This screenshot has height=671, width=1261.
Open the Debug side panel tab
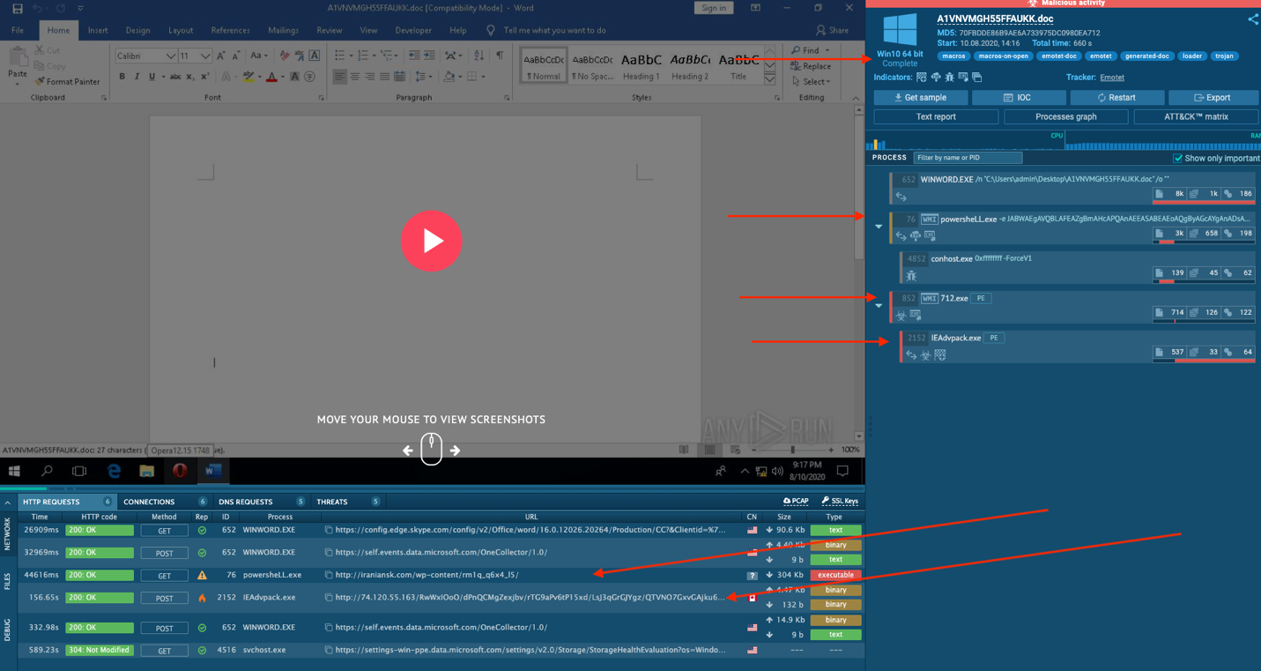point(7,630)
